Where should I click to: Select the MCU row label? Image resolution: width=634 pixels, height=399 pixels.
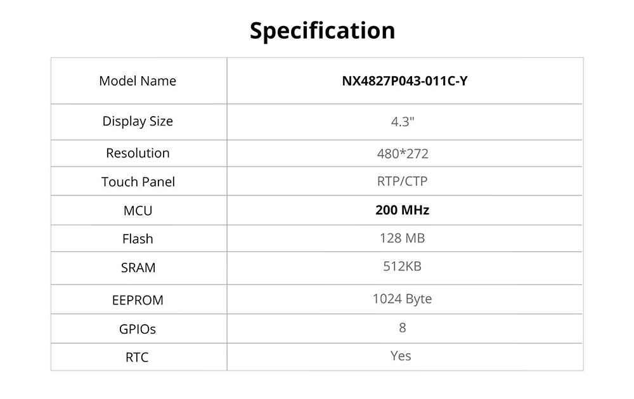coord(138,211)
